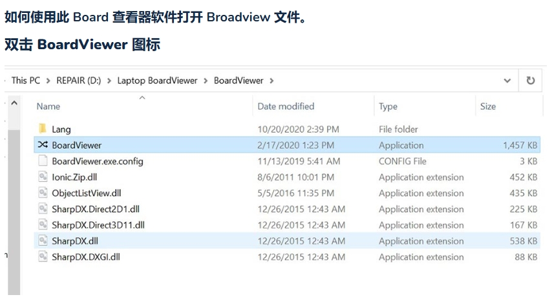Click the BoardViewer breadcrumb segment
The height and width of the screenshot is (297, 552).
[239, 80]
